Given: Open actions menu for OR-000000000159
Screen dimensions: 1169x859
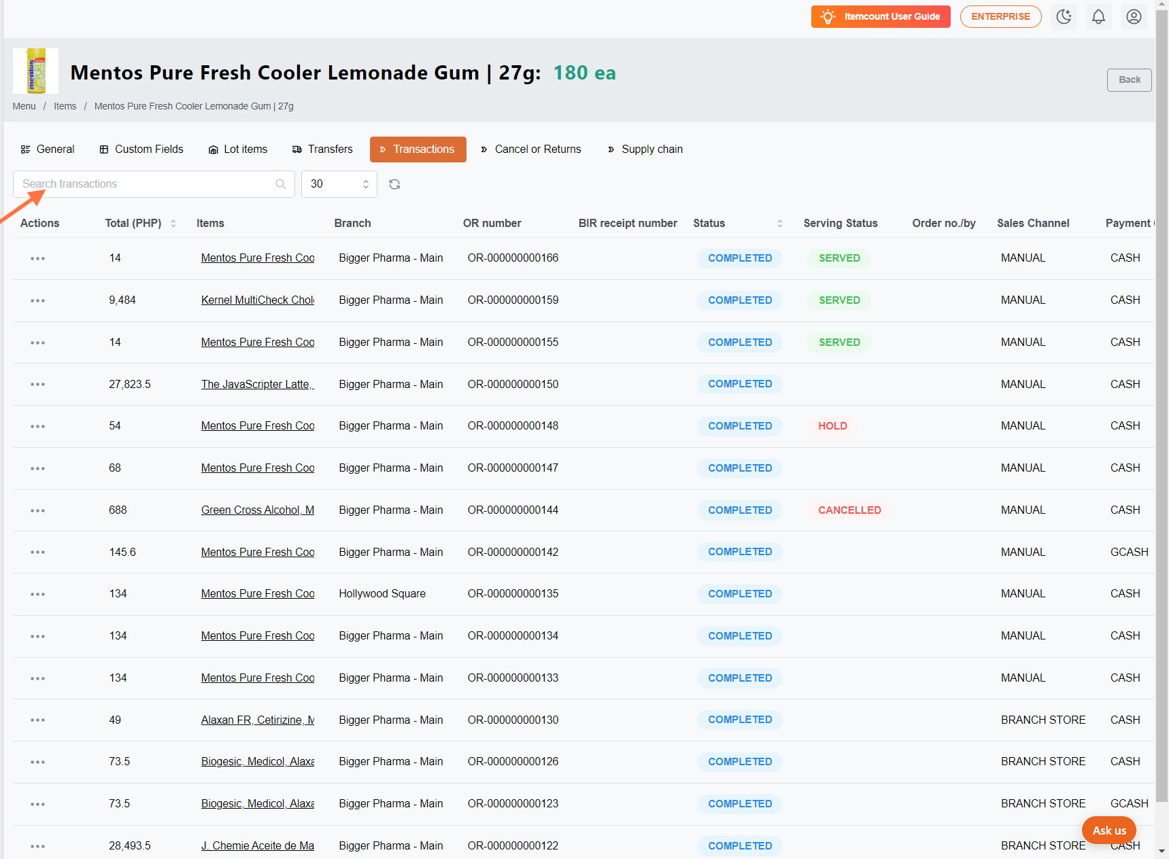Looking at the screenshot, I should pyautogui.click(x=37, y=300).
